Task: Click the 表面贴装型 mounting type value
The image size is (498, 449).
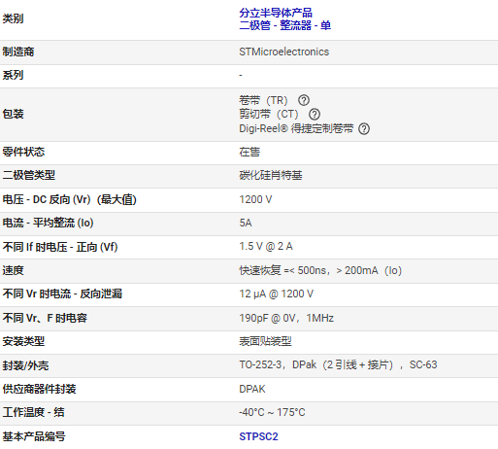Action: 265,341
